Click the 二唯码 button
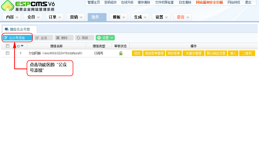Screen dimensions: 259x143 coord(247,53)
